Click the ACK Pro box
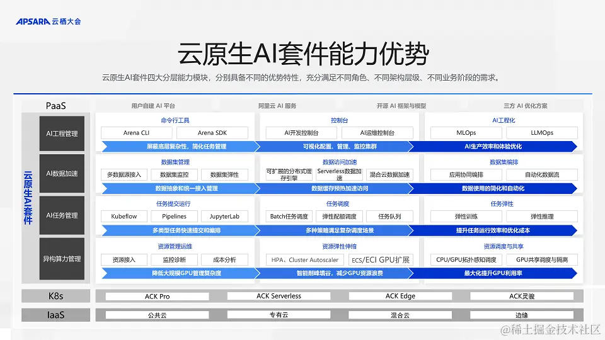 click(157, 297)
